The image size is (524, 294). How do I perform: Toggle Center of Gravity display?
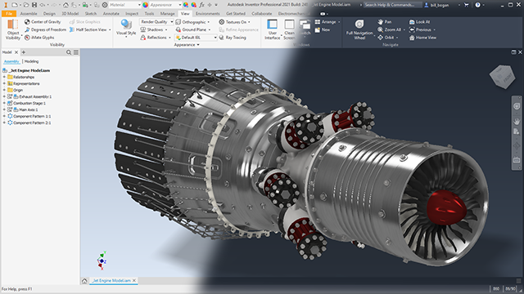43,22
